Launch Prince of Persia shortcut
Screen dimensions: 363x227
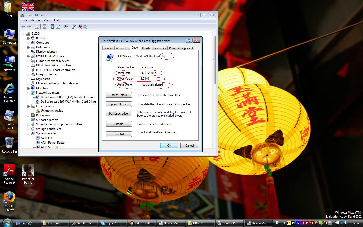click(28, 174)
